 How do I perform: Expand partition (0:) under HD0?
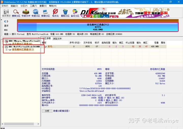7,44
